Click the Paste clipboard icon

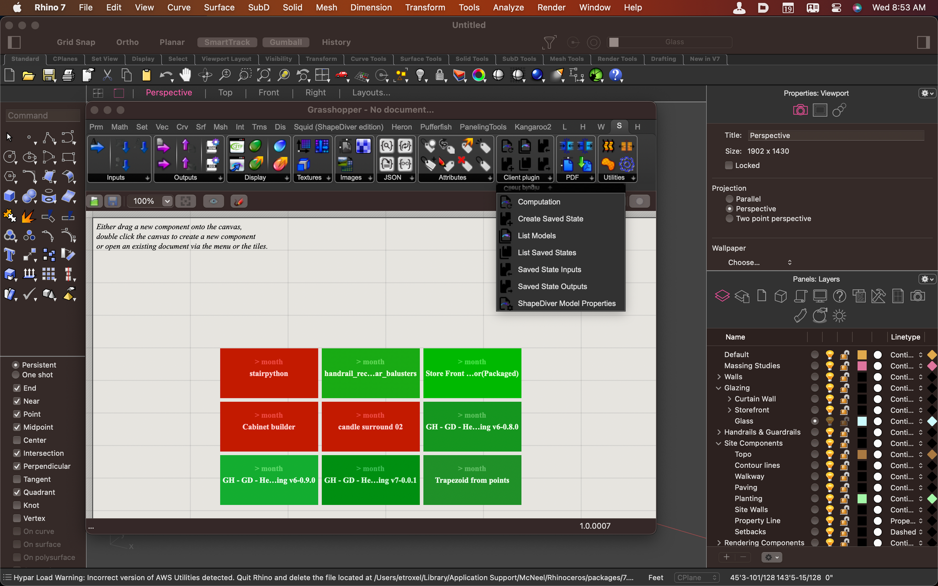tap(146, 75)
